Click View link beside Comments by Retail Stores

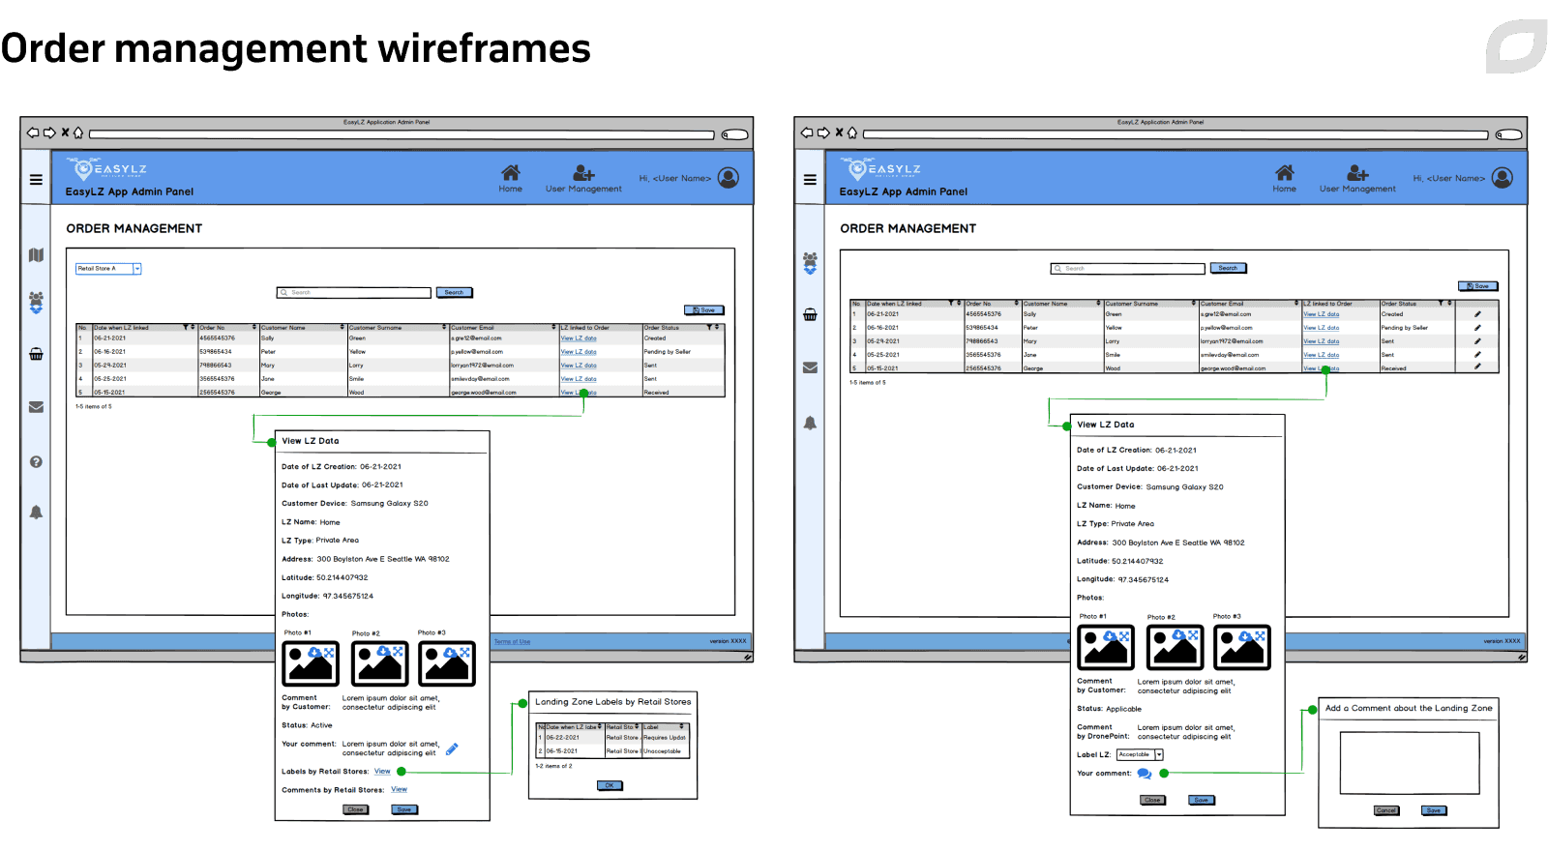tap(399, 790)
